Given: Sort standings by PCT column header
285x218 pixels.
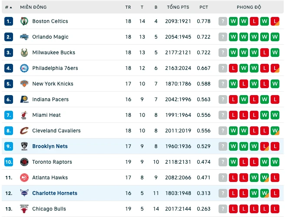Looking at the screenshot, I should [204, 7].
